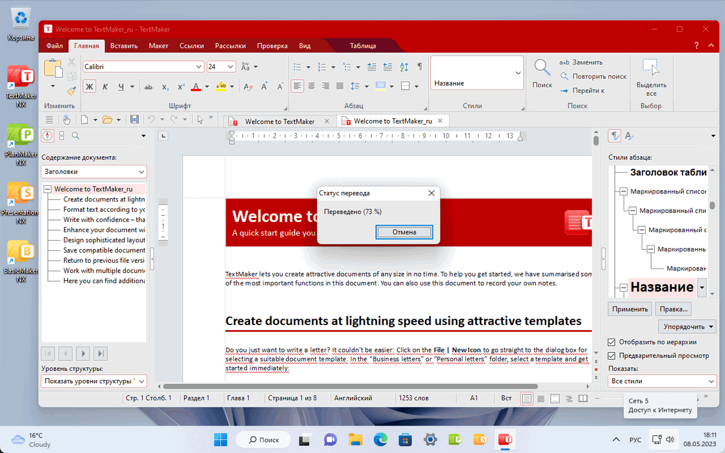Click the justify text alignment icon

(x=340, y=86)
